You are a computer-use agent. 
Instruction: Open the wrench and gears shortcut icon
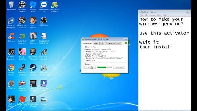point(44,68)
